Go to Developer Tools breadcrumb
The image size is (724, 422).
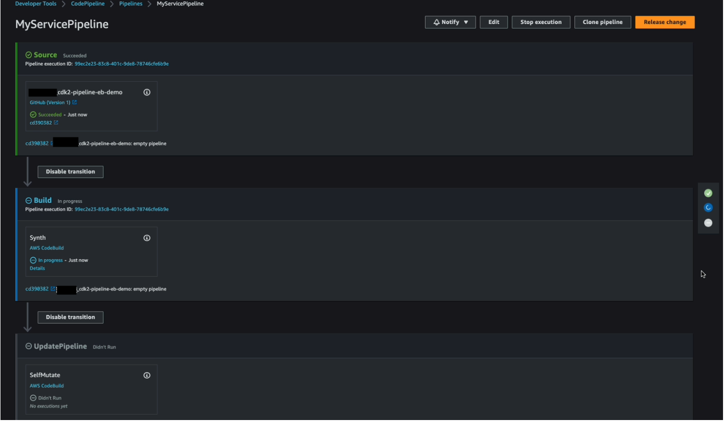[36, 4]
